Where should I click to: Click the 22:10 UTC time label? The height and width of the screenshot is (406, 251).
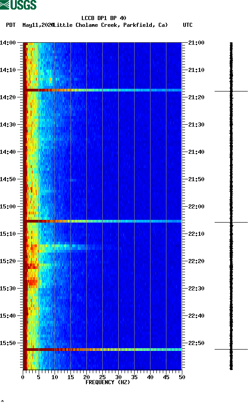coord(196,234)
